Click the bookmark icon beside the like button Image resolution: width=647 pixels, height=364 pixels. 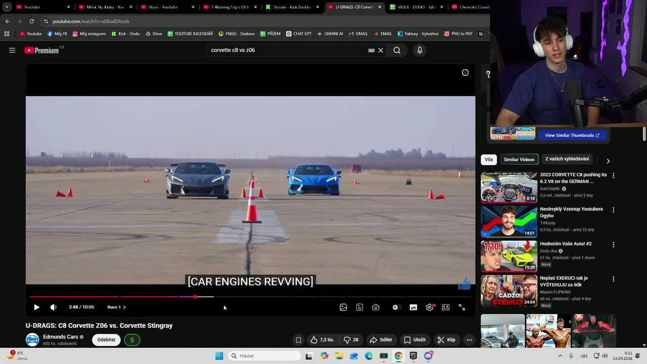pos(298,340)
